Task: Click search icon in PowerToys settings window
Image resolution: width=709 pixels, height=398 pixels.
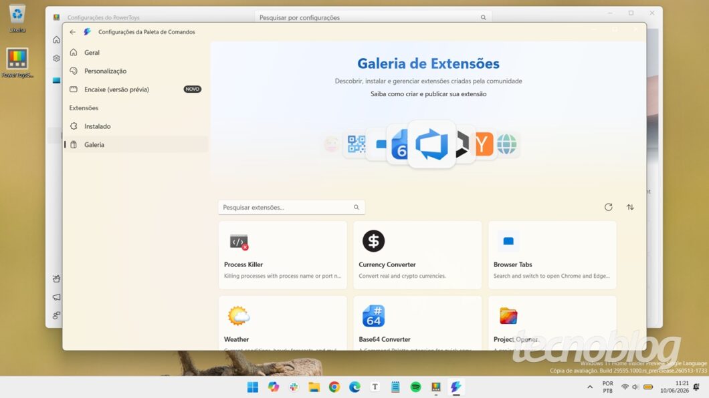Action: [x=484, y=17]
